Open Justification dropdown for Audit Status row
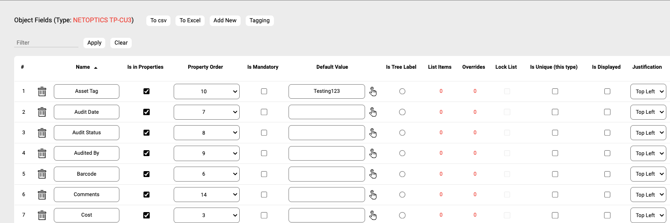Viewport: 670px width, 223px height. (648, 133)
